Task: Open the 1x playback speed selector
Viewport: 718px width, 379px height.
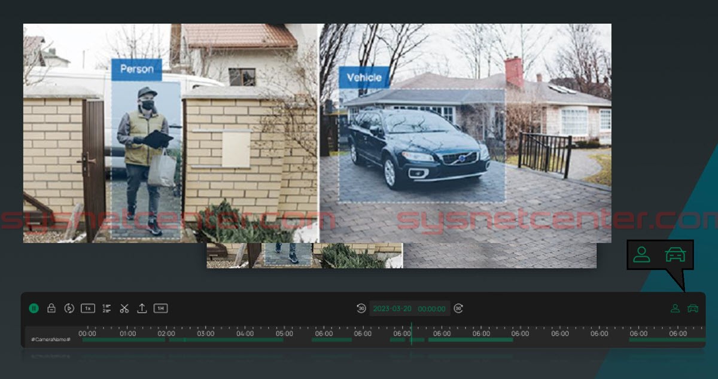Action: pos(88,308)
